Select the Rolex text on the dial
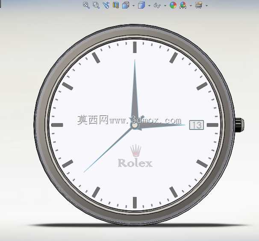This screenshot has width=259, height=241. pos(135,163)
